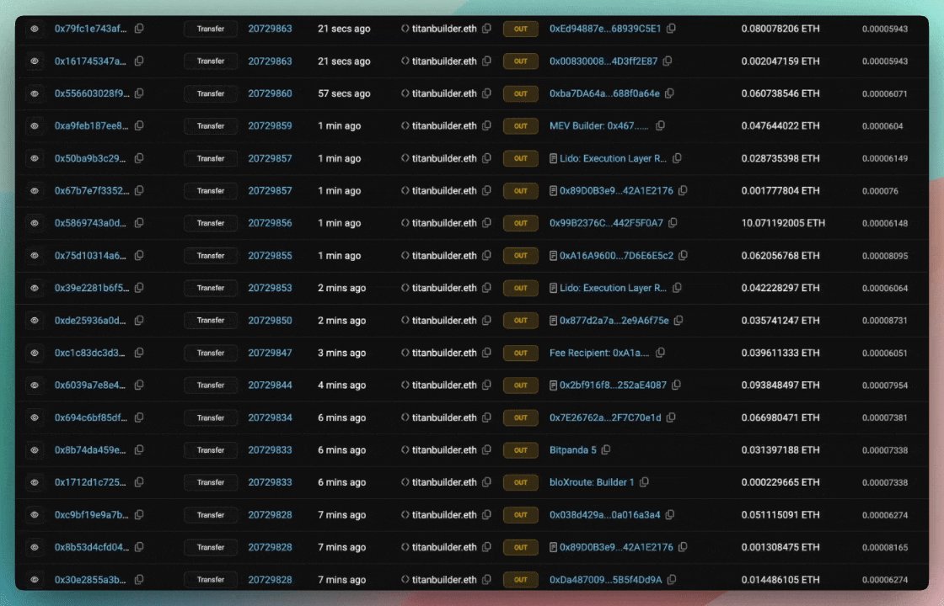The width and height of the screenshot is (944, 606).
Task: Copy transaction hash 0x79fc1e743af
Action: tap(139, 29)
